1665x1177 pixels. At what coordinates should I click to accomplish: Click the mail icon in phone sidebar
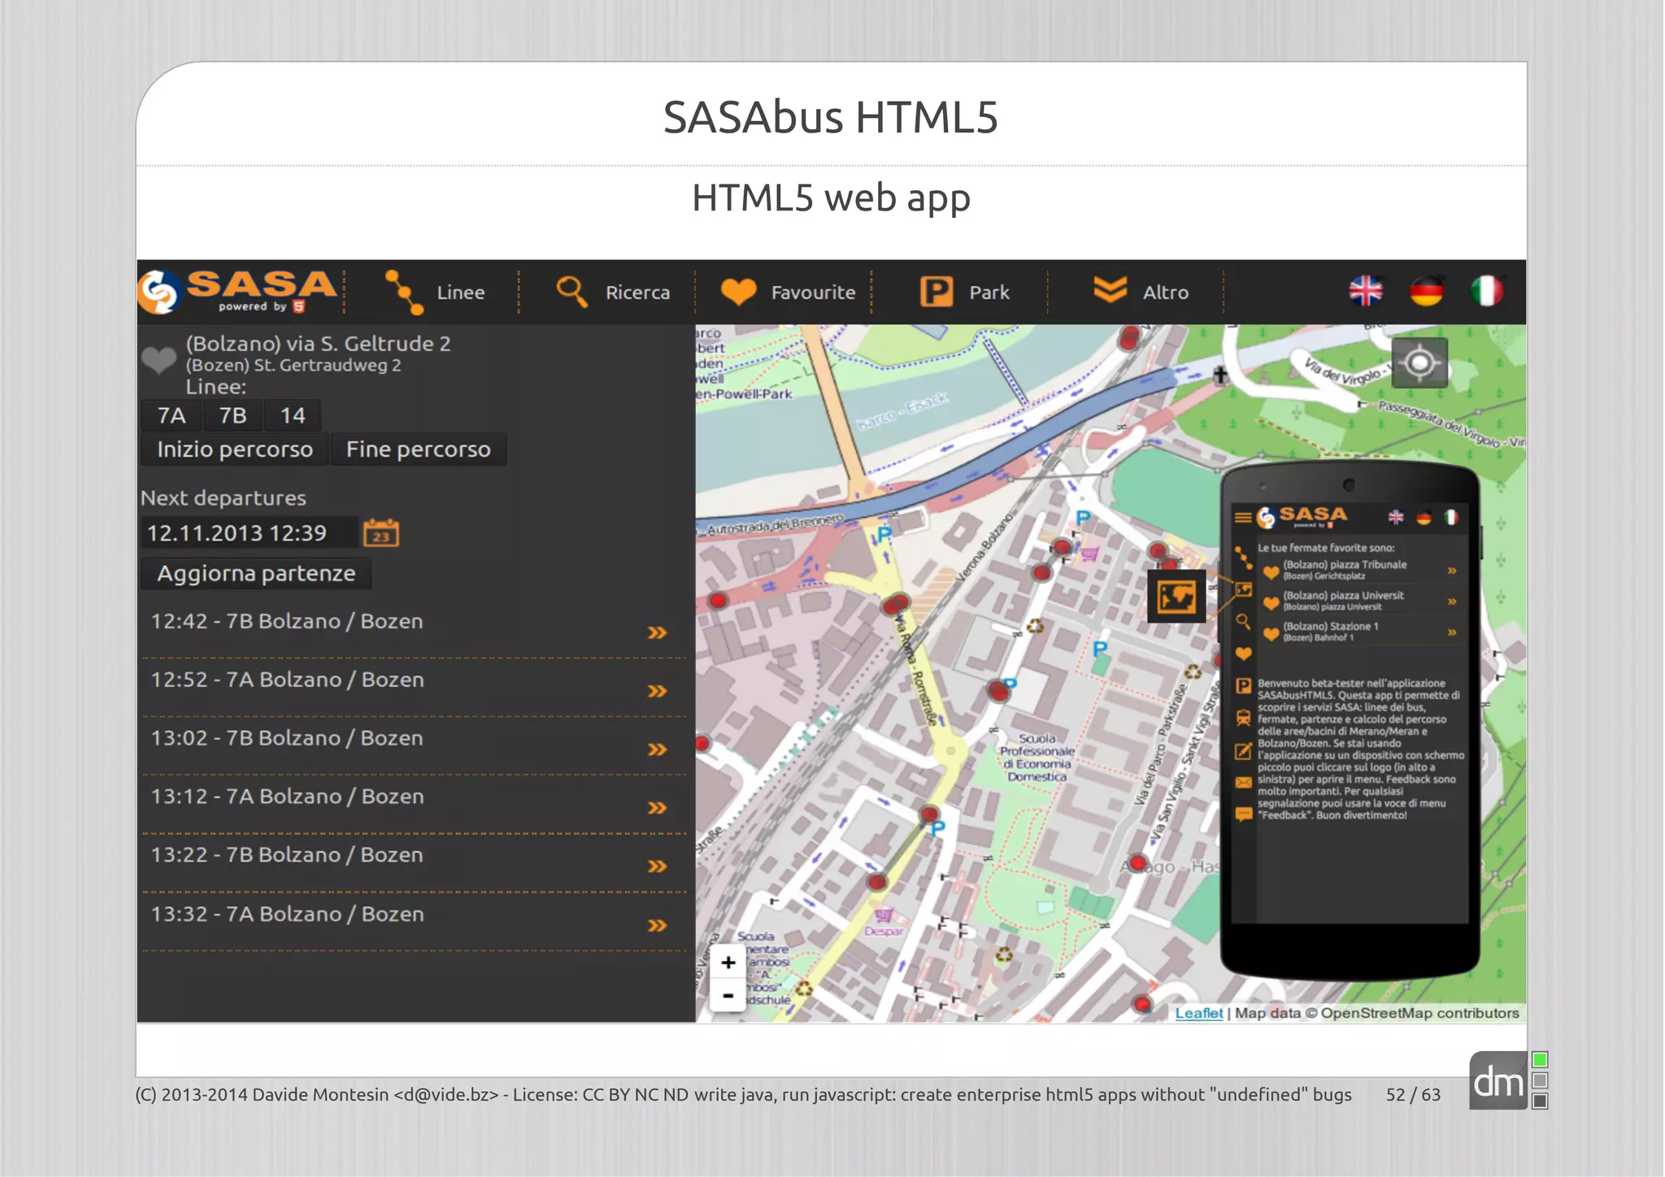coord(1243,782)
